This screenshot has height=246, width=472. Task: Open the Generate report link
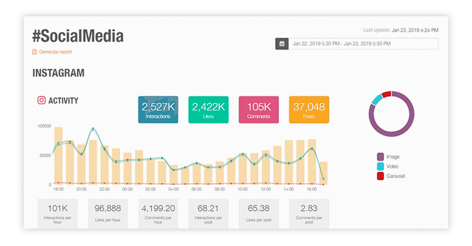(x=55, y=52)
